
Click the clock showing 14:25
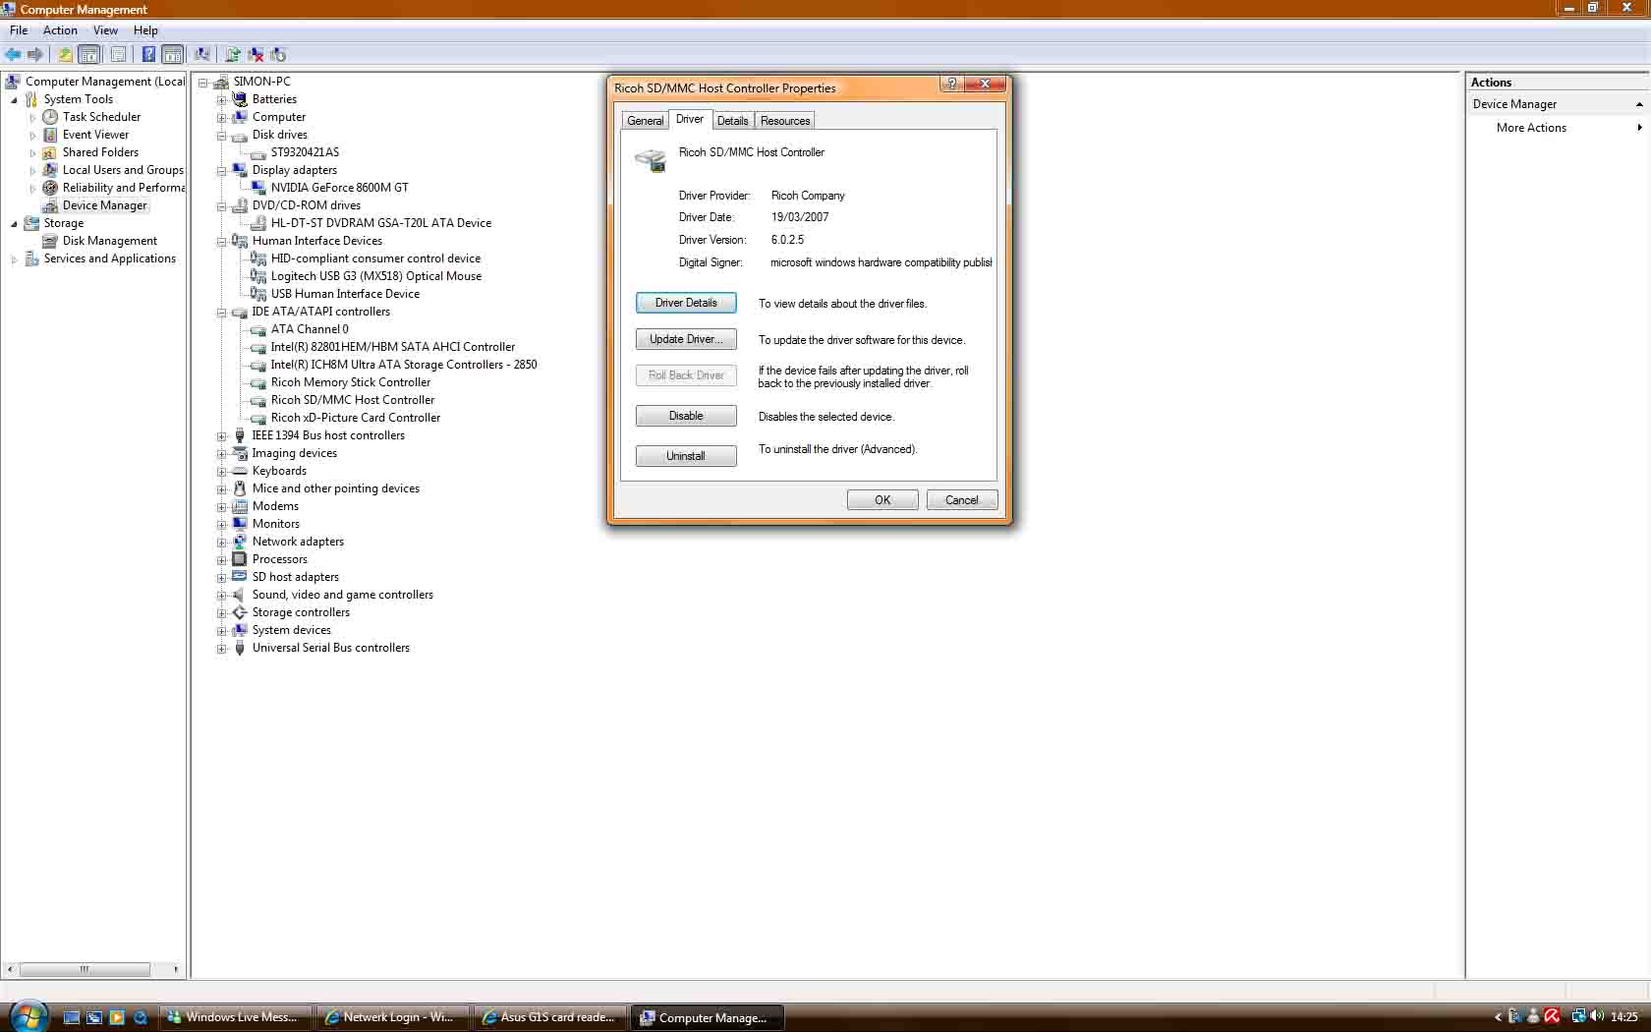pos(1624,1017)
